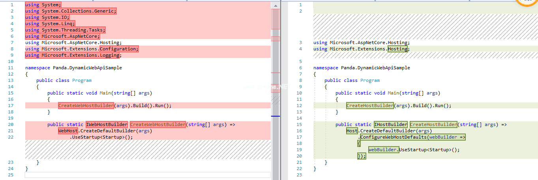Click the highlighted 'webBuilder.' on right line 19
Image resolution: width=538 pixels, height=180 pixels.
click(x=383, y=150)
